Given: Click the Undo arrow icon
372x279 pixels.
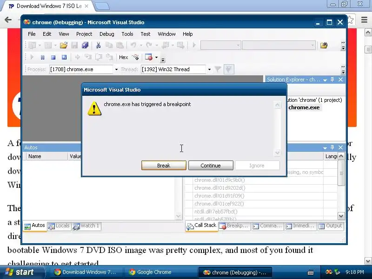Looking at the screenshot, I should (133, 45).
